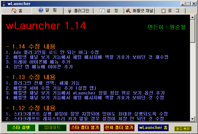Minimize the wLauncher window

(x=183, y=4)
